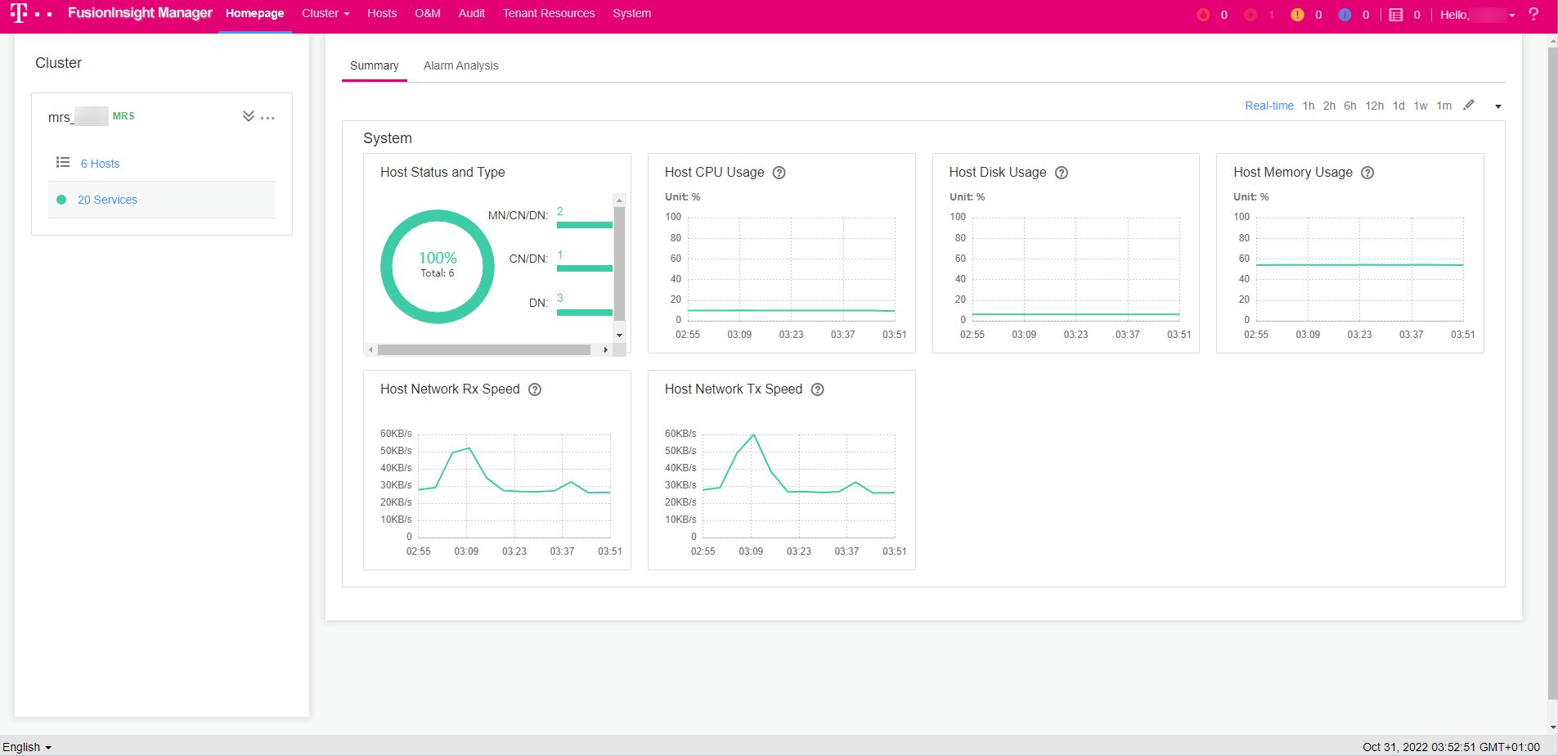Switch to the Summary tab

pos(375,65)
